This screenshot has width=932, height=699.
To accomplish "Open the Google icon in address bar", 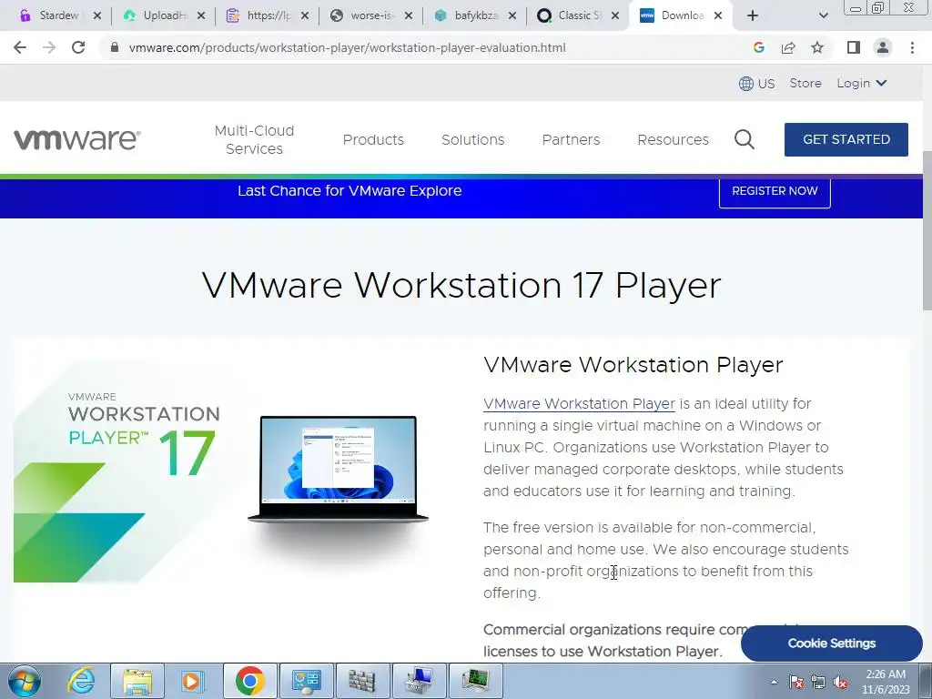I will [758, 47].
